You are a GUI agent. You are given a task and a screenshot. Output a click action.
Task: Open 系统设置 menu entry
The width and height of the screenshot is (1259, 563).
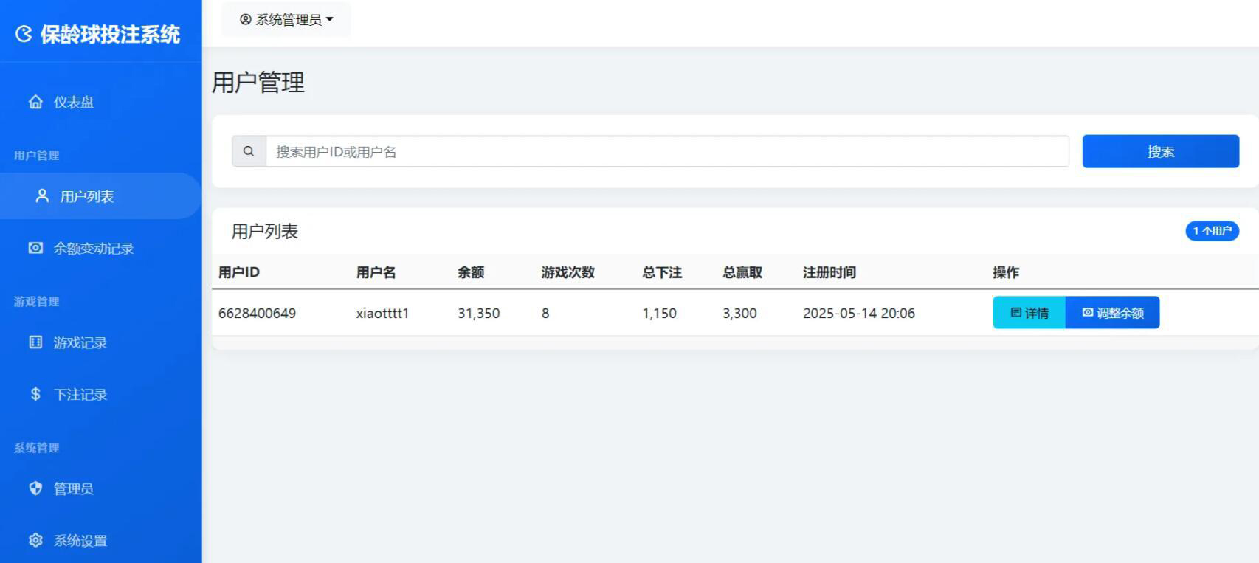80,541
